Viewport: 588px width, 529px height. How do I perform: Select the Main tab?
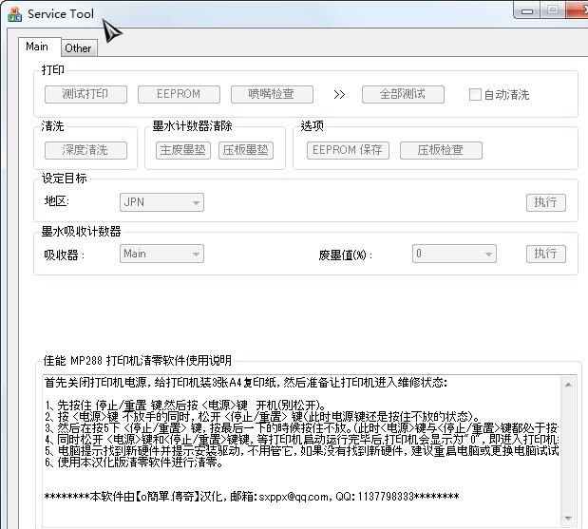click(37, 47)
